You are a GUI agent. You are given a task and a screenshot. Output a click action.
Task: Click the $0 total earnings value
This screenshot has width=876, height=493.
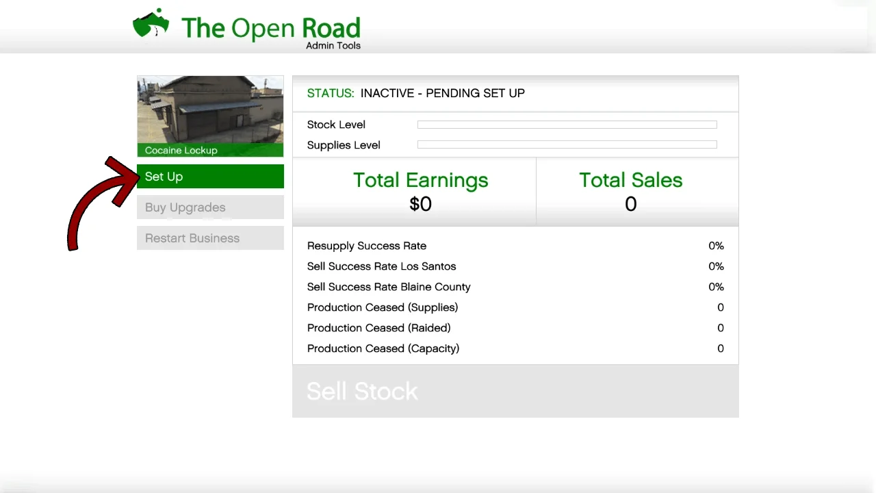point(420,204)
